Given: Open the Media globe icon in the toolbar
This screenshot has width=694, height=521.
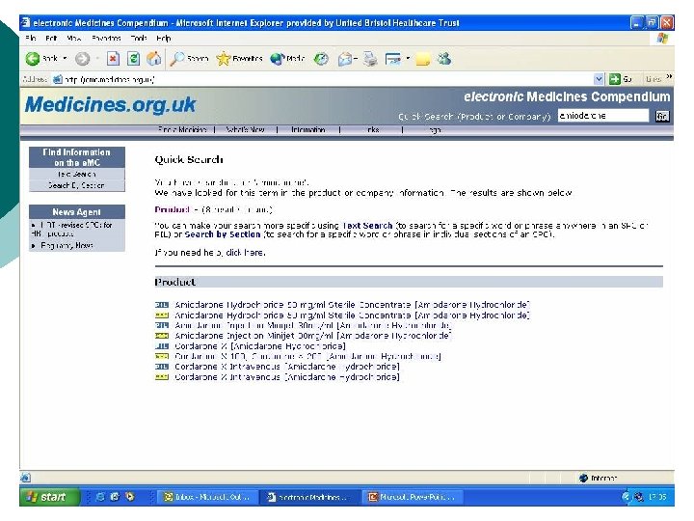Looking at the screenshot, I should [277, 59].
